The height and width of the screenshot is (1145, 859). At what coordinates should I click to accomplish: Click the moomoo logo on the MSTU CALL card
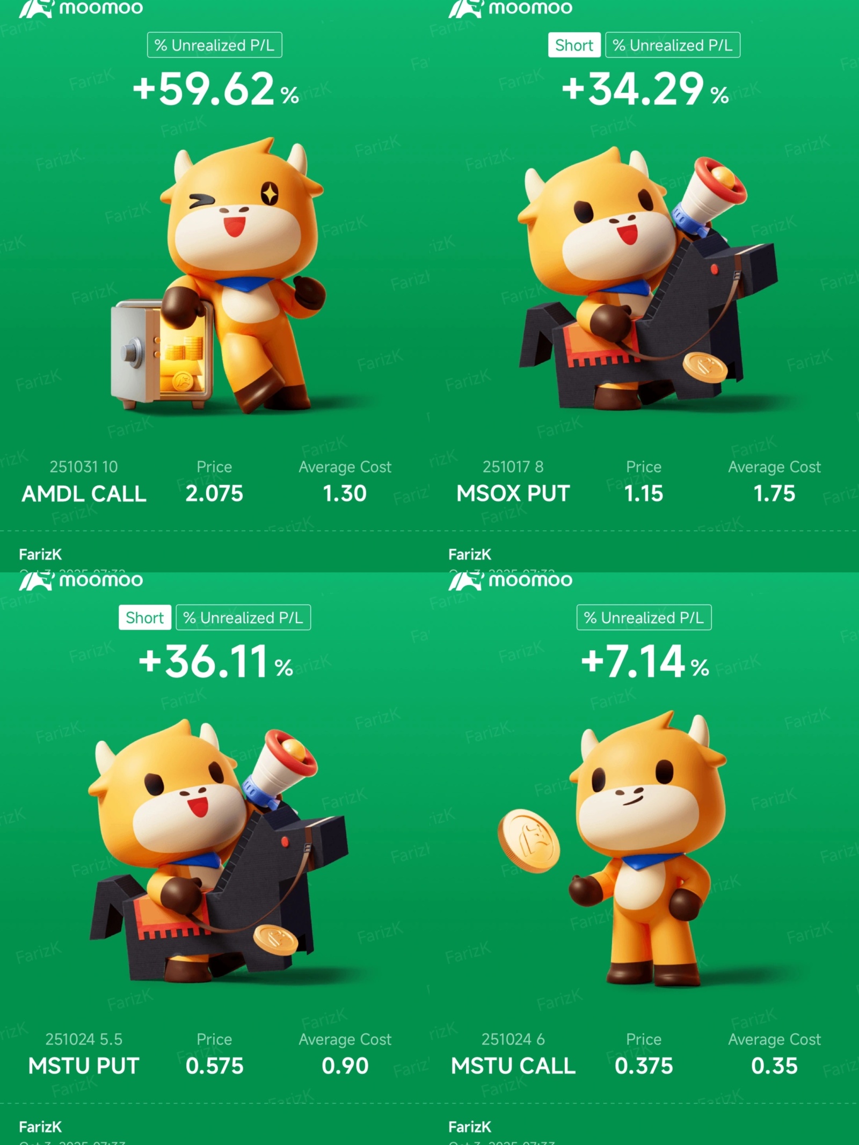[511, 580]
